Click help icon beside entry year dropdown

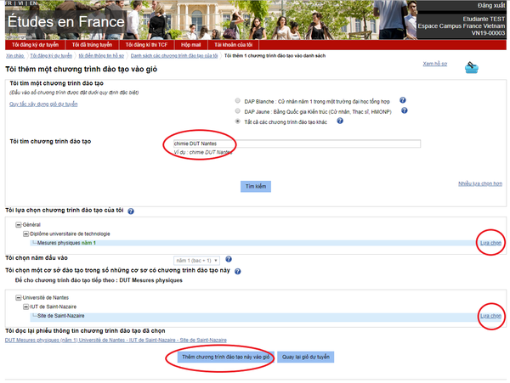coord(229,259)
